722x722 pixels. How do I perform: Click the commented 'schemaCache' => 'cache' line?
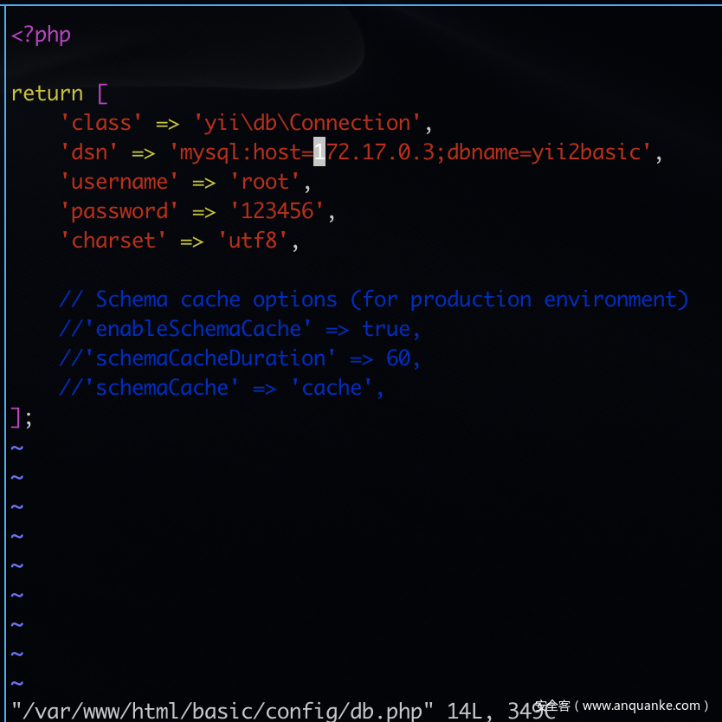221,388
